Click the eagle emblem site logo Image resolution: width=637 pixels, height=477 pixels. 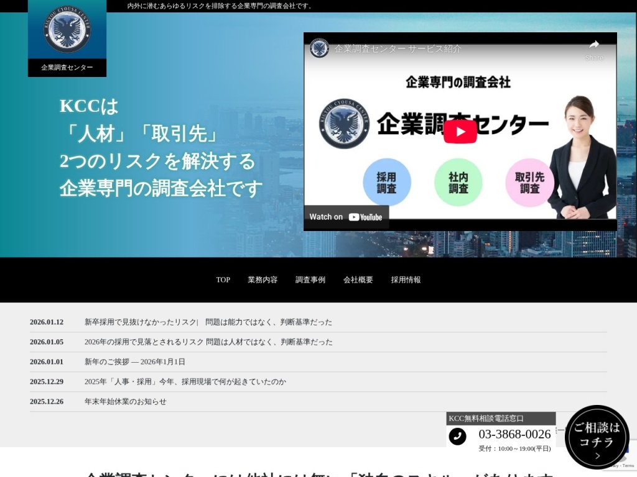[67, 30]
